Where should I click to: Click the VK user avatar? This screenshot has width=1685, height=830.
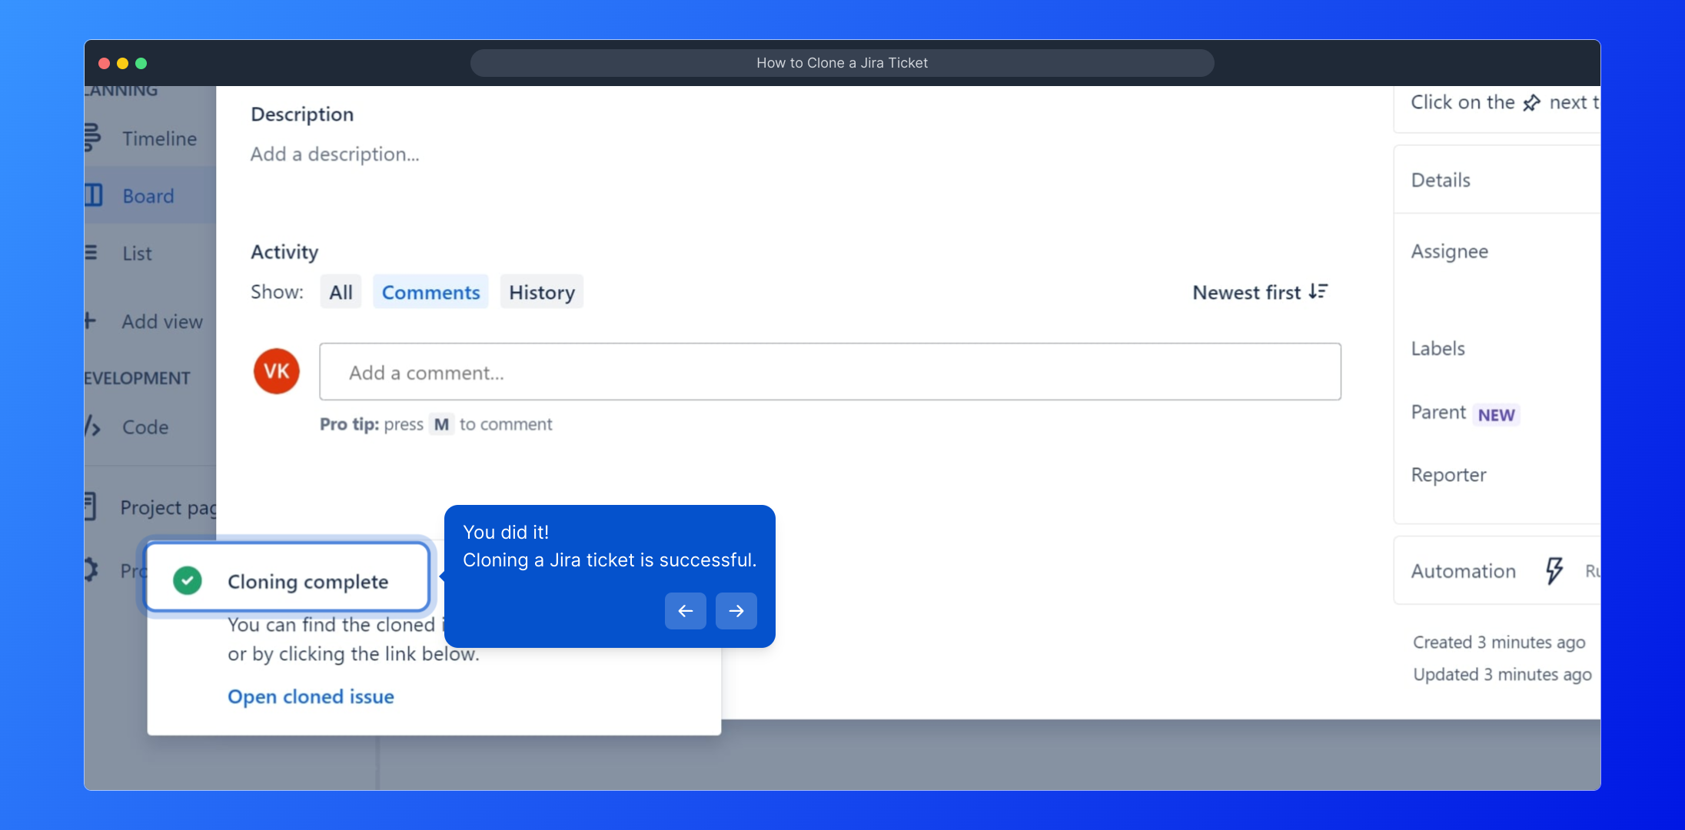[x=277, y=371]
